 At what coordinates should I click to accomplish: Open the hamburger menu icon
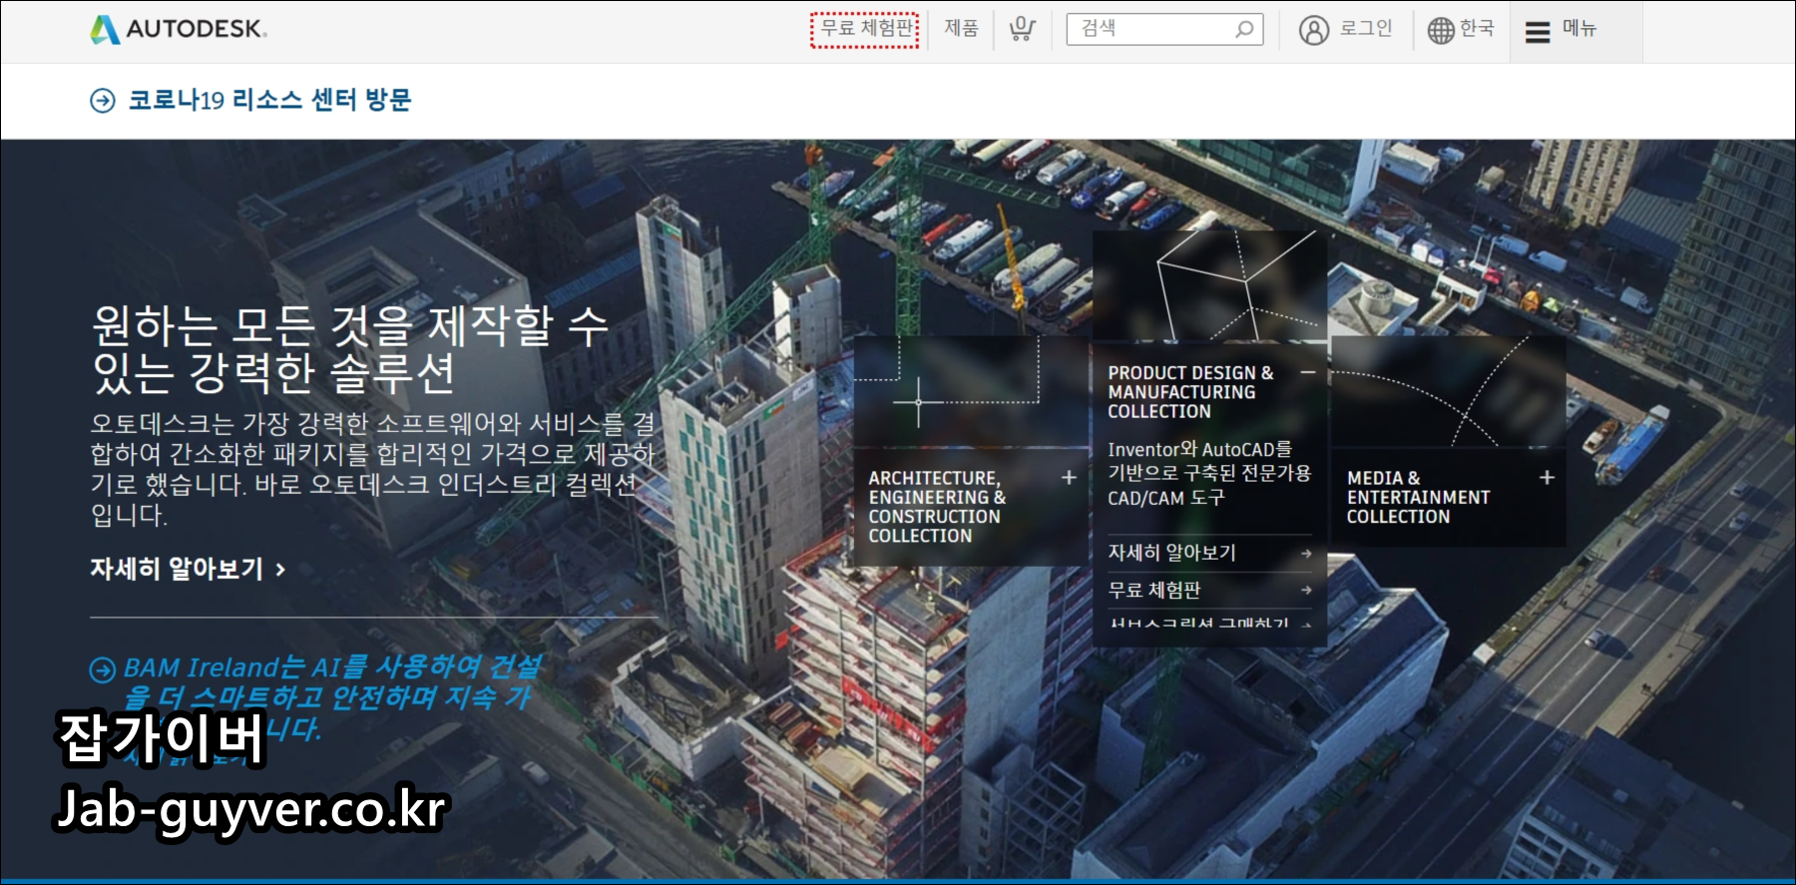1538,32
